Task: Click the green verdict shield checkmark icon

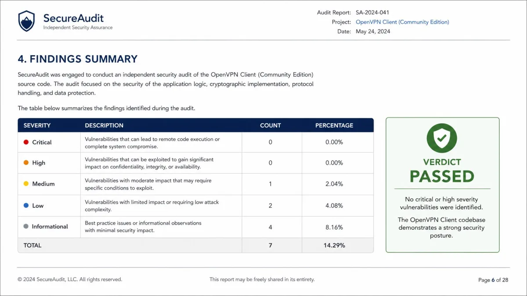Action: pos(442,138)
